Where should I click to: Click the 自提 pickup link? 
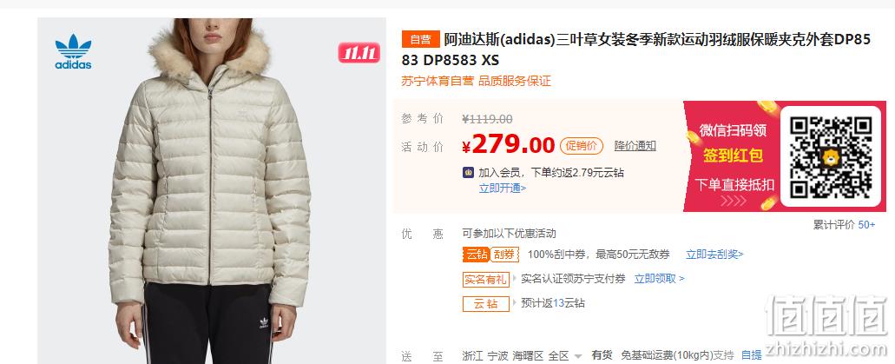point(751,355)
